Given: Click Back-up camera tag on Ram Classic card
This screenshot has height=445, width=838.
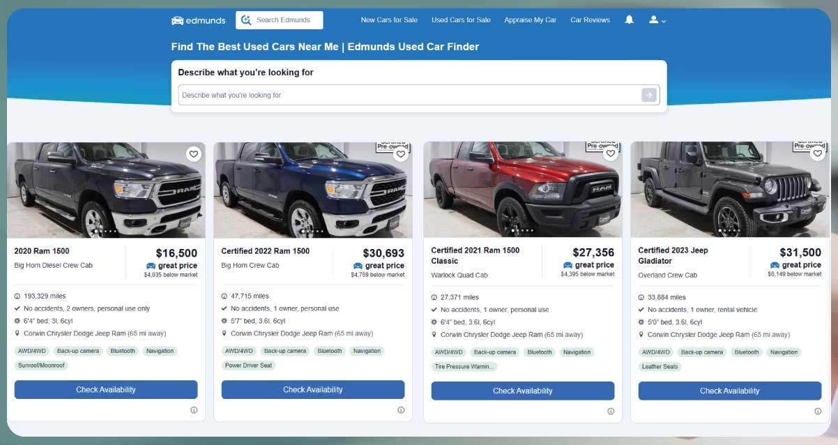Looking at the screenshot, I should click(495, 352).
